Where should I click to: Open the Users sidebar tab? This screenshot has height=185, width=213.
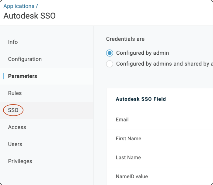[15, 144]
